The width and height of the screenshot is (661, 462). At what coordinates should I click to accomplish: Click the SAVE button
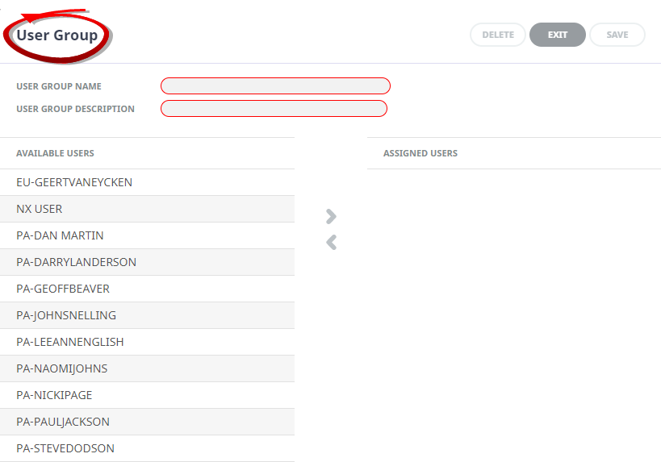(617, 35)
